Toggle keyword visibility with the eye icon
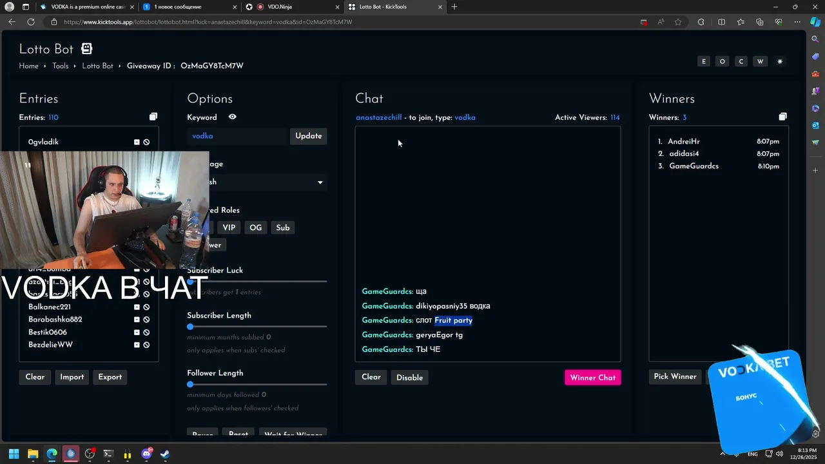 pyautogui.click(x=233, y=117)
